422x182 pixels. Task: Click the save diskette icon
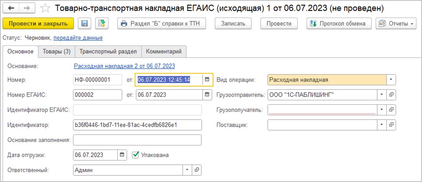click(84, 24)
